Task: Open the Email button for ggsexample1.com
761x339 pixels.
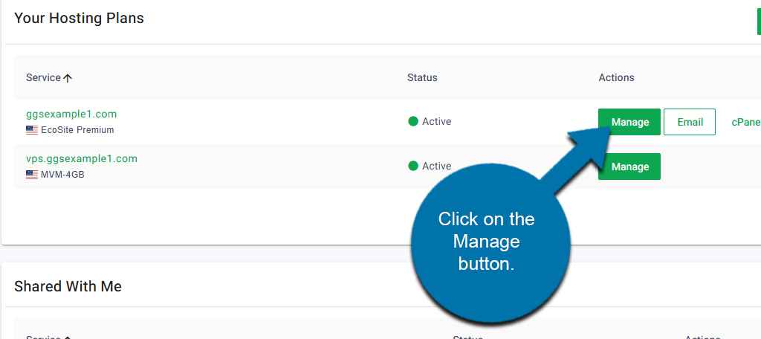Action: [x=690, y=122]
